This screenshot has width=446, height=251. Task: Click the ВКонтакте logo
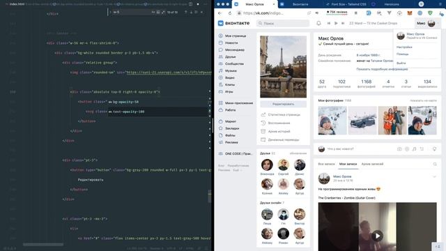click(234, 23)
